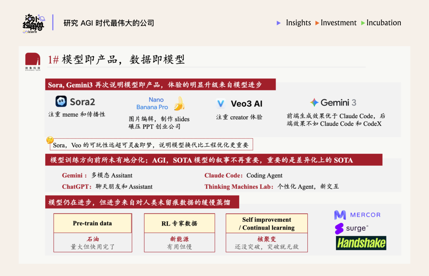Click the Handshake logo
The image size is (429, 276).
coord(361,243)
